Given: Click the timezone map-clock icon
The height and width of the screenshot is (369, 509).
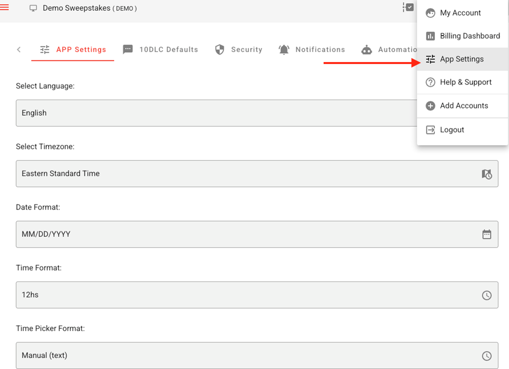Looking at the screenshot, I should [x=487, y=174].
